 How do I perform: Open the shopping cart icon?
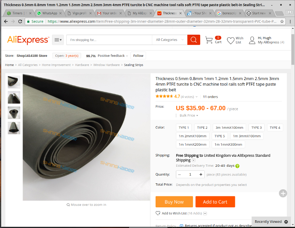click(209, 40)
